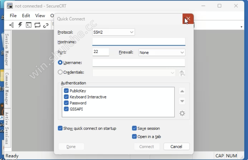248x160 pixels.
Task: Open the Credentials dropdown list
Action: tap(134, 73)
